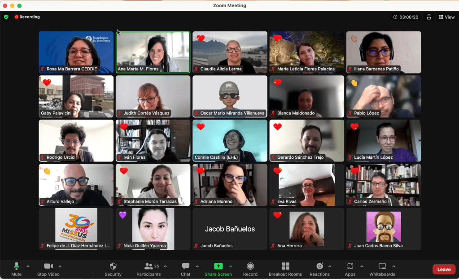459x279 pixels.
Task: Open the View layout menu
Action: coord(446,17)
